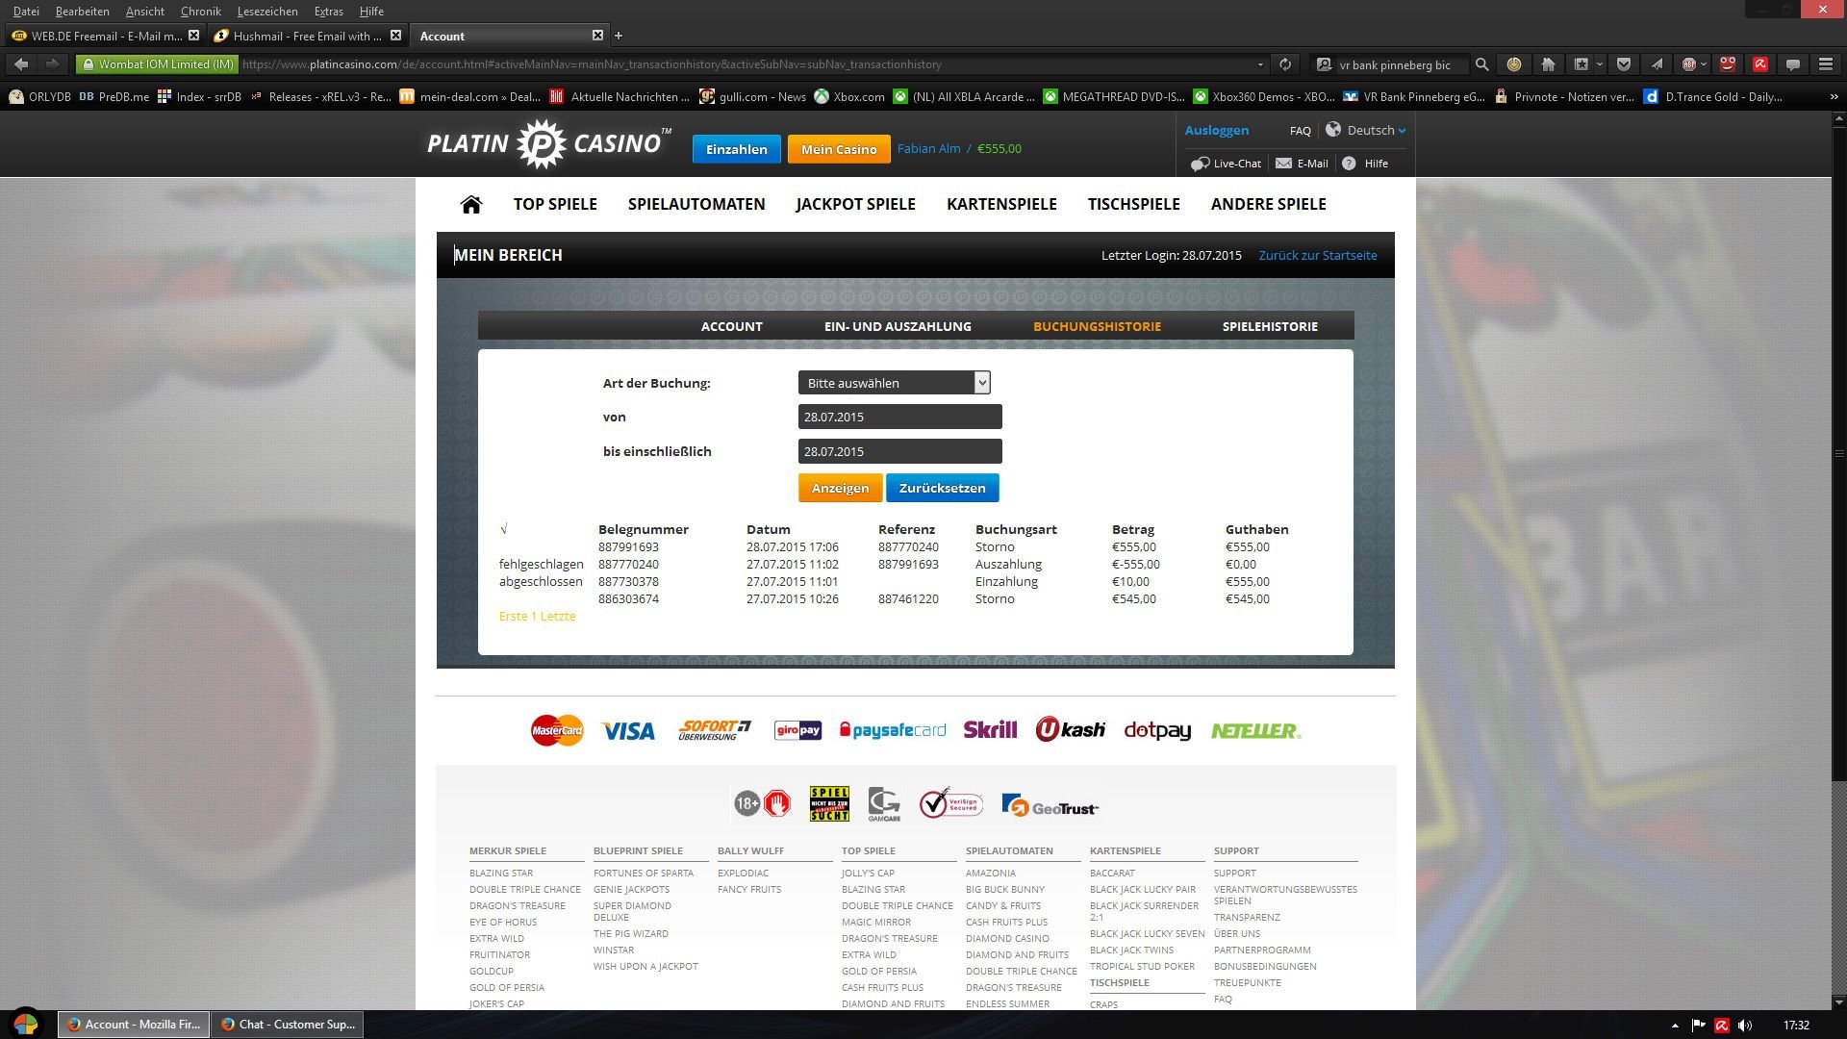
Task: Open the chat speech bubble toolbar icon
Action: click(1793, 64)
